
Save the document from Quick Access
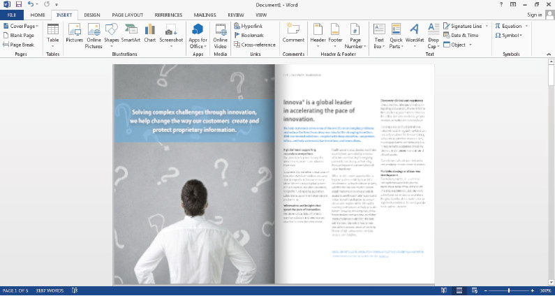(x=19, y=5)
